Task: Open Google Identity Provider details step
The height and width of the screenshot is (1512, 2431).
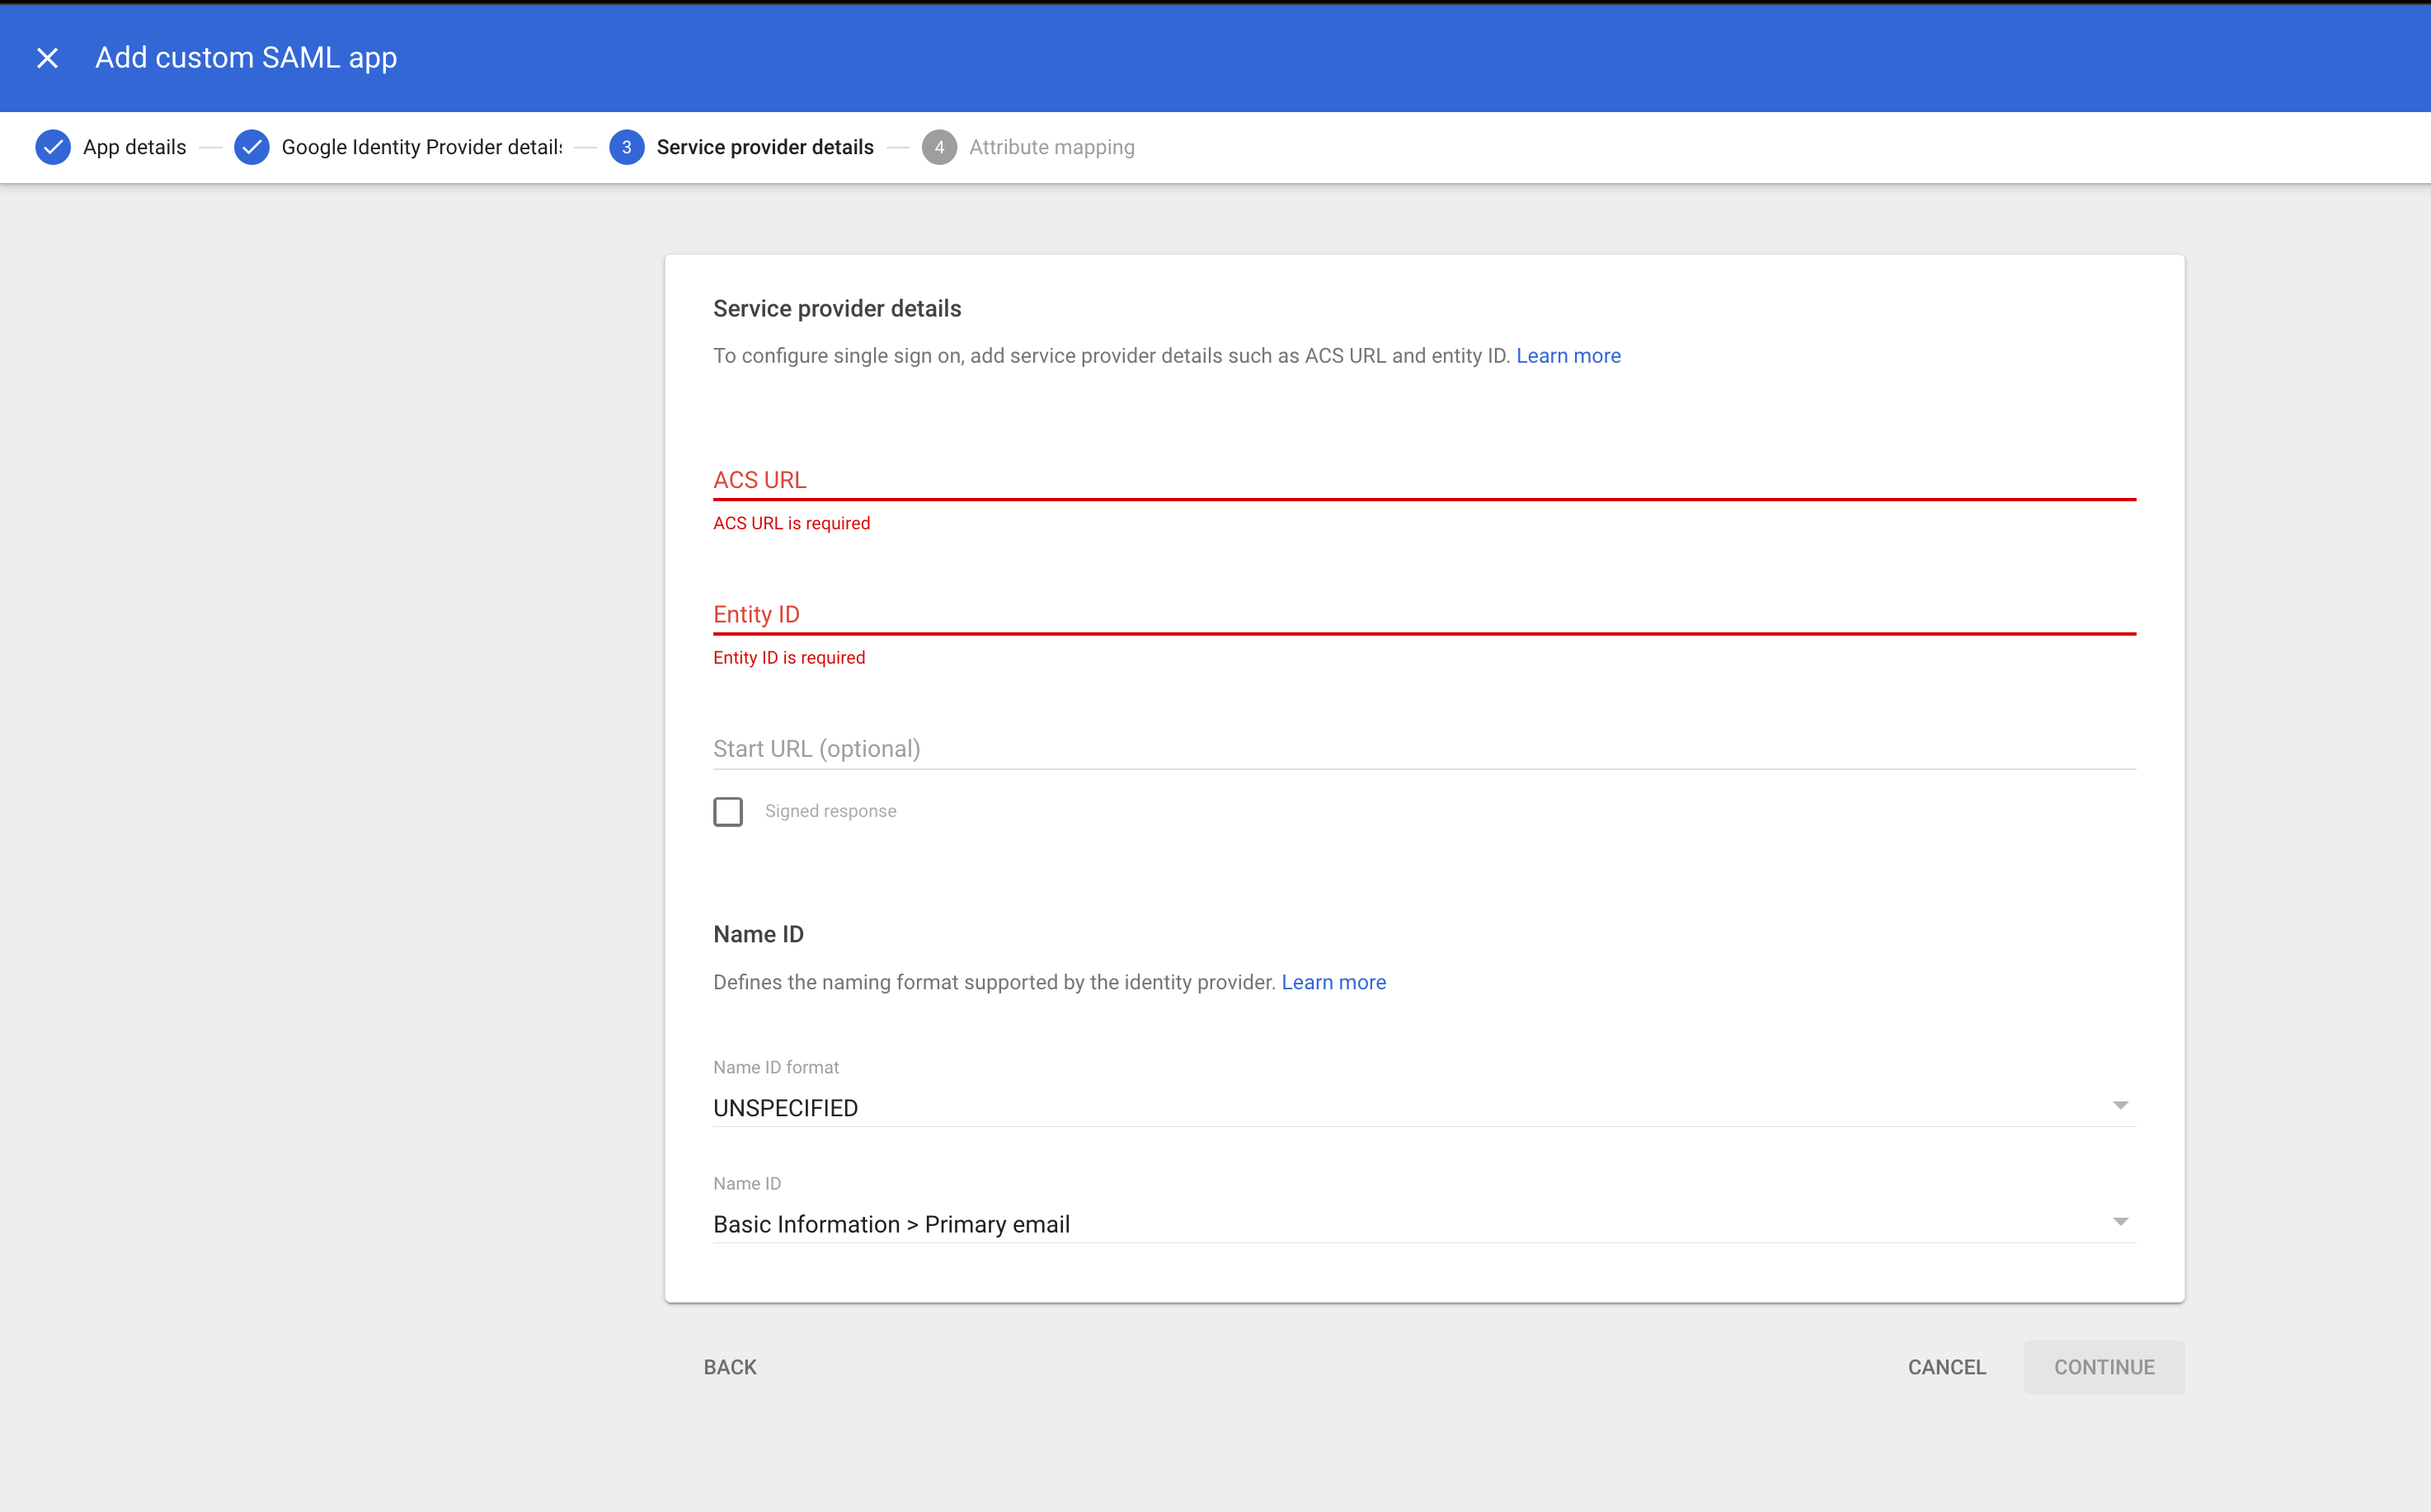Action: point(421,147)
